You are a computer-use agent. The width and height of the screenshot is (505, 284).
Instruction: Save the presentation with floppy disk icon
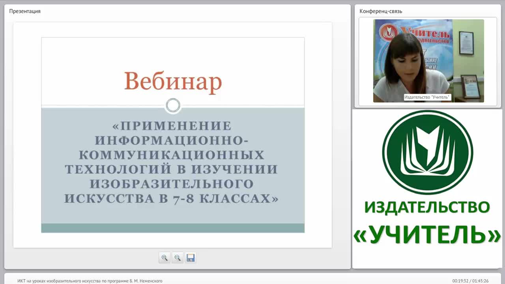(191, 258)
